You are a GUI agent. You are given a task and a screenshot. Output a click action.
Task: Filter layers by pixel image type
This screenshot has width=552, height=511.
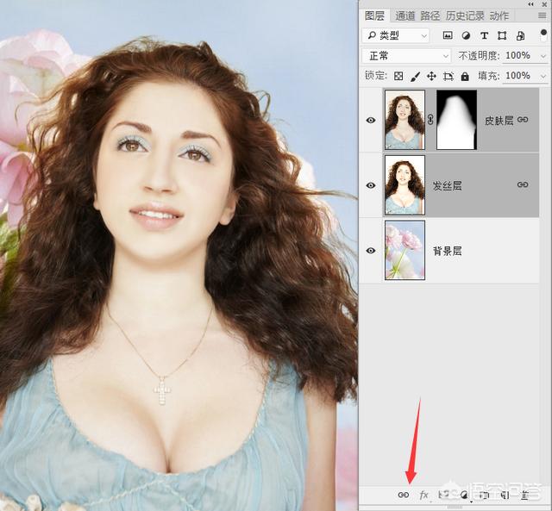pos(448,35)
